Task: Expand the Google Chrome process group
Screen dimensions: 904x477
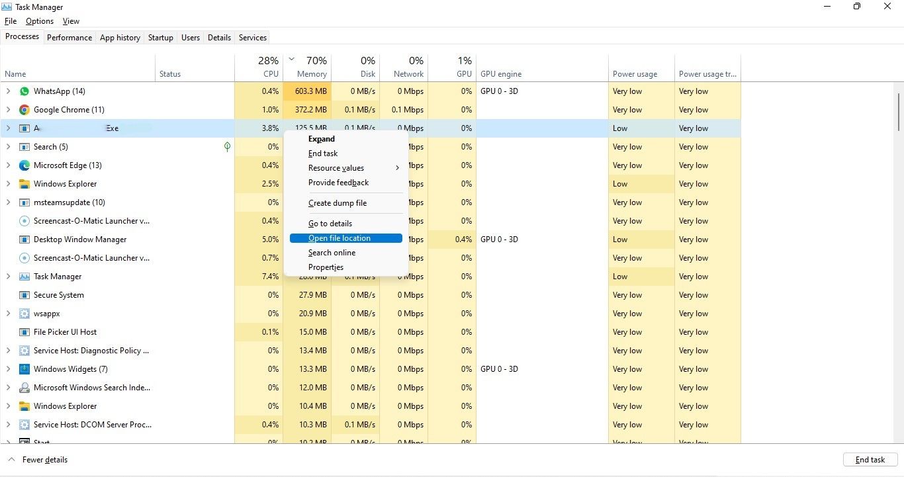Action: click(x=8, y=110)
